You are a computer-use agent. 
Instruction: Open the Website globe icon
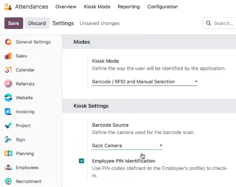(x=8, y=97)
